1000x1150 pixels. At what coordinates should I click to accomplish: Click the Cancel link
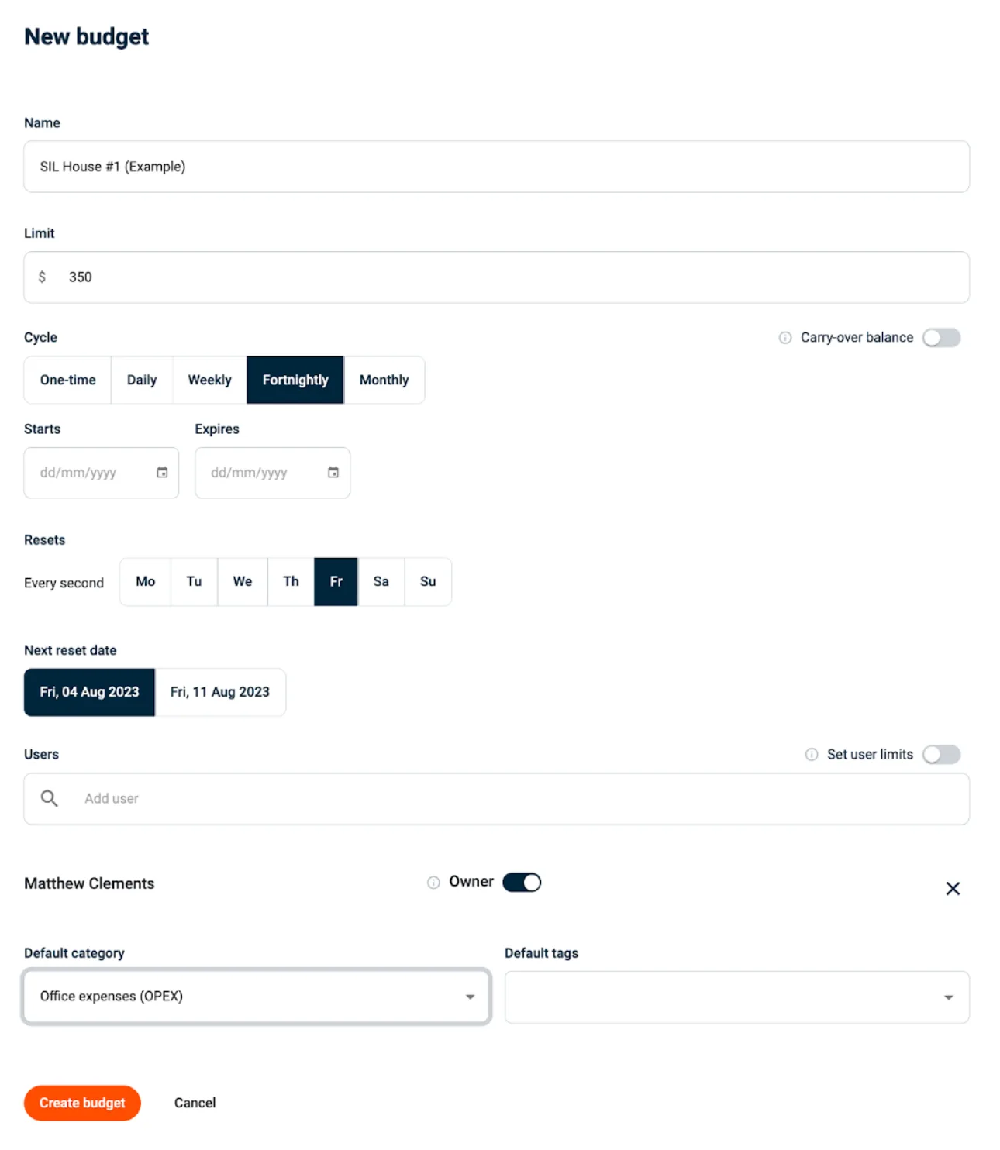click(195, 1103)
